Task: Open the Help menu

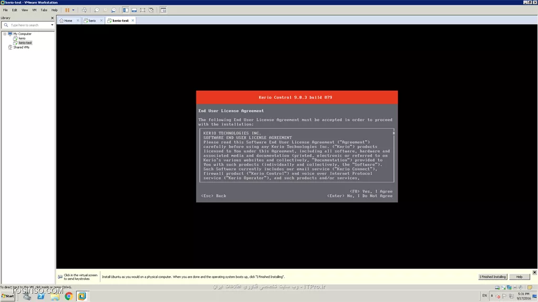Action: click(54, 10)
